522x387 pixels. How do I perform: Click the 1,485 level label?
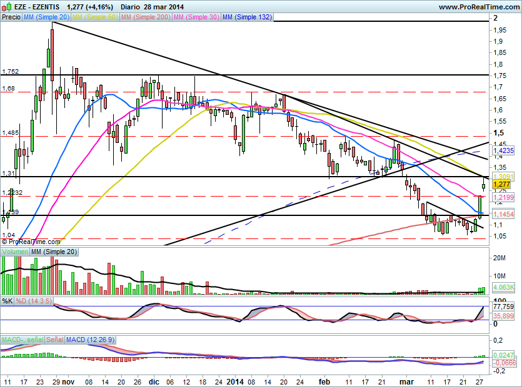pos(11,133)
